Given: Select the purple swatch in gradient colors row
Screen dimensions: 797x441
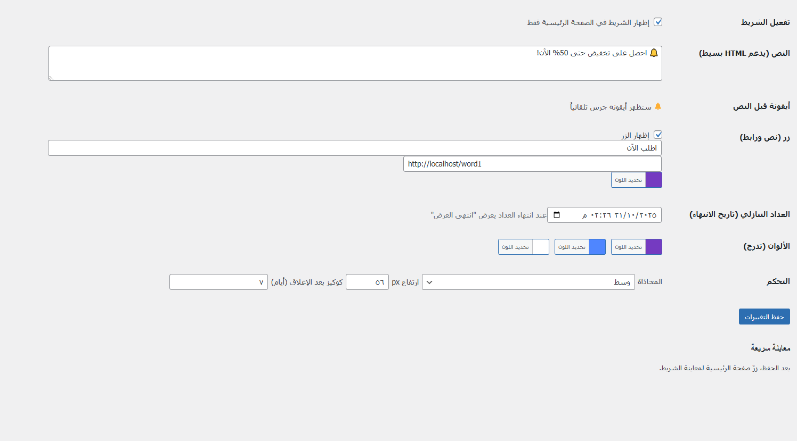Looking at the screenshot, I should (654, 247).
